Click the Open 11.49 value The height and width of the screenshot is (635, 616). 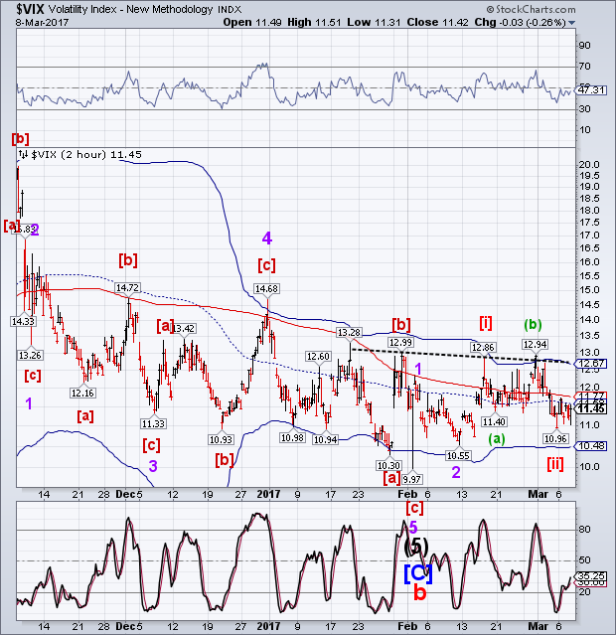(252, 22)
